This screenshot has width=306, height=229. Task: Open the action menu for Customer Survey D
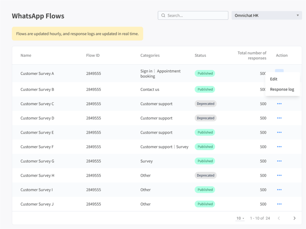(279, 118)
